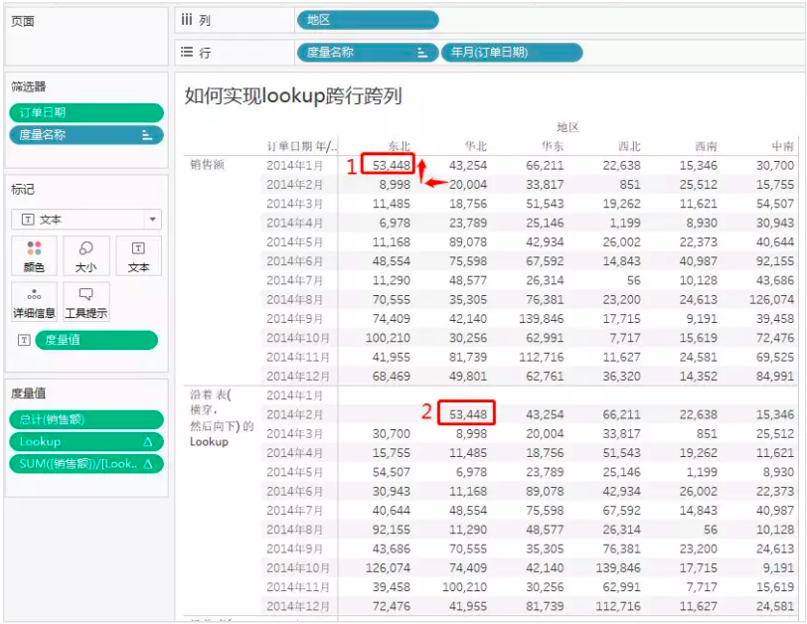This screenshot has width=807, height=624.
Task: Click the 东北 column header
Action: tap(399, 147)
